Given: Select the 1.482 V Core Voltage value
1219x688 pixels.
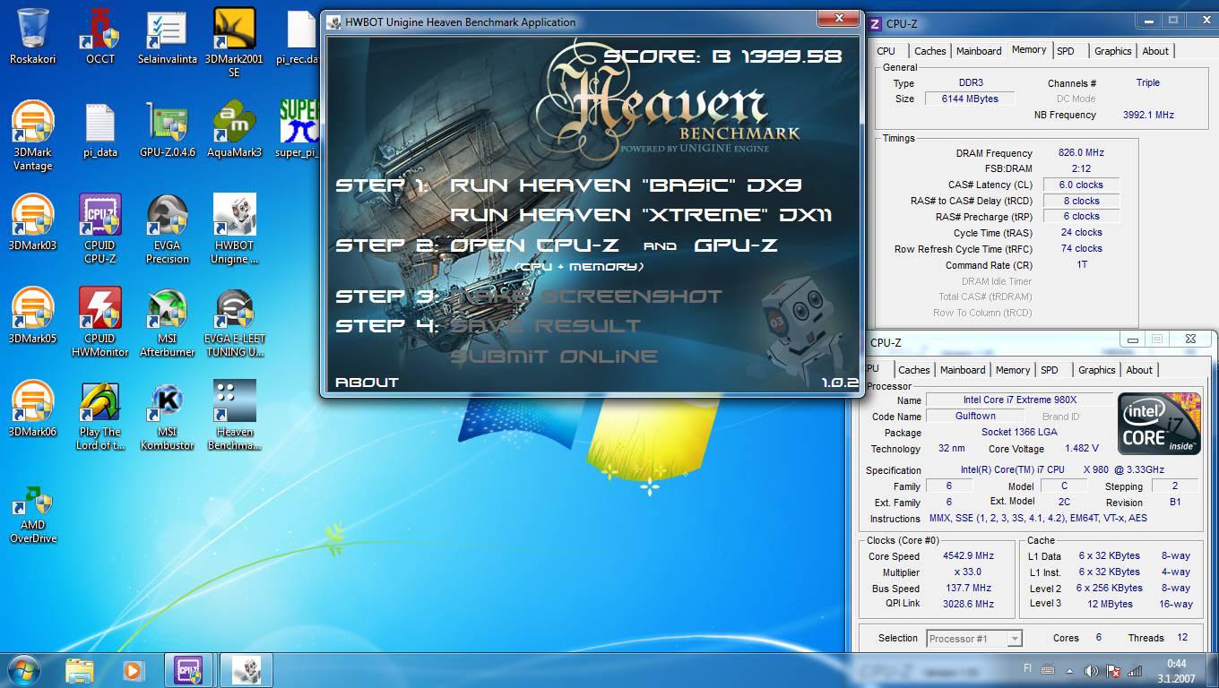Looking at the screenshot, I should point(1083,449).
